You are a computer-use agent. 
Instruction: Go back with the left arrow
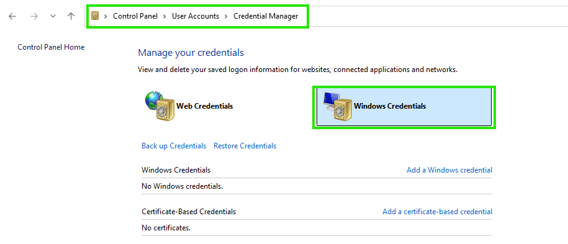tap(12, 16)
